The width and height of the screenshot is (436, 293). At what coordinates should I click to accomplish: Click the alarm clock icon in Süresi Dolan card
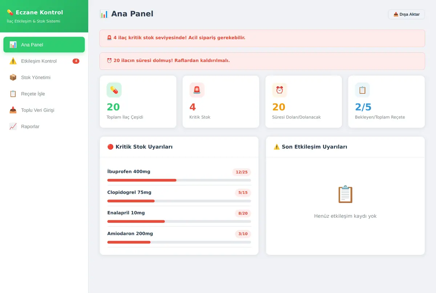(x=280, y=90)
